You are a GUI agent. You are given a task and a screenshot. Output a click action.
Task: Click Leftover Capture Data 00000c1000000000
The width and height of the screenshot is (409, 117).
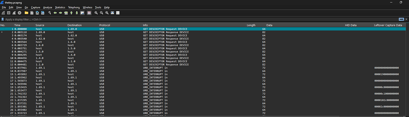[x=387, y=93]
